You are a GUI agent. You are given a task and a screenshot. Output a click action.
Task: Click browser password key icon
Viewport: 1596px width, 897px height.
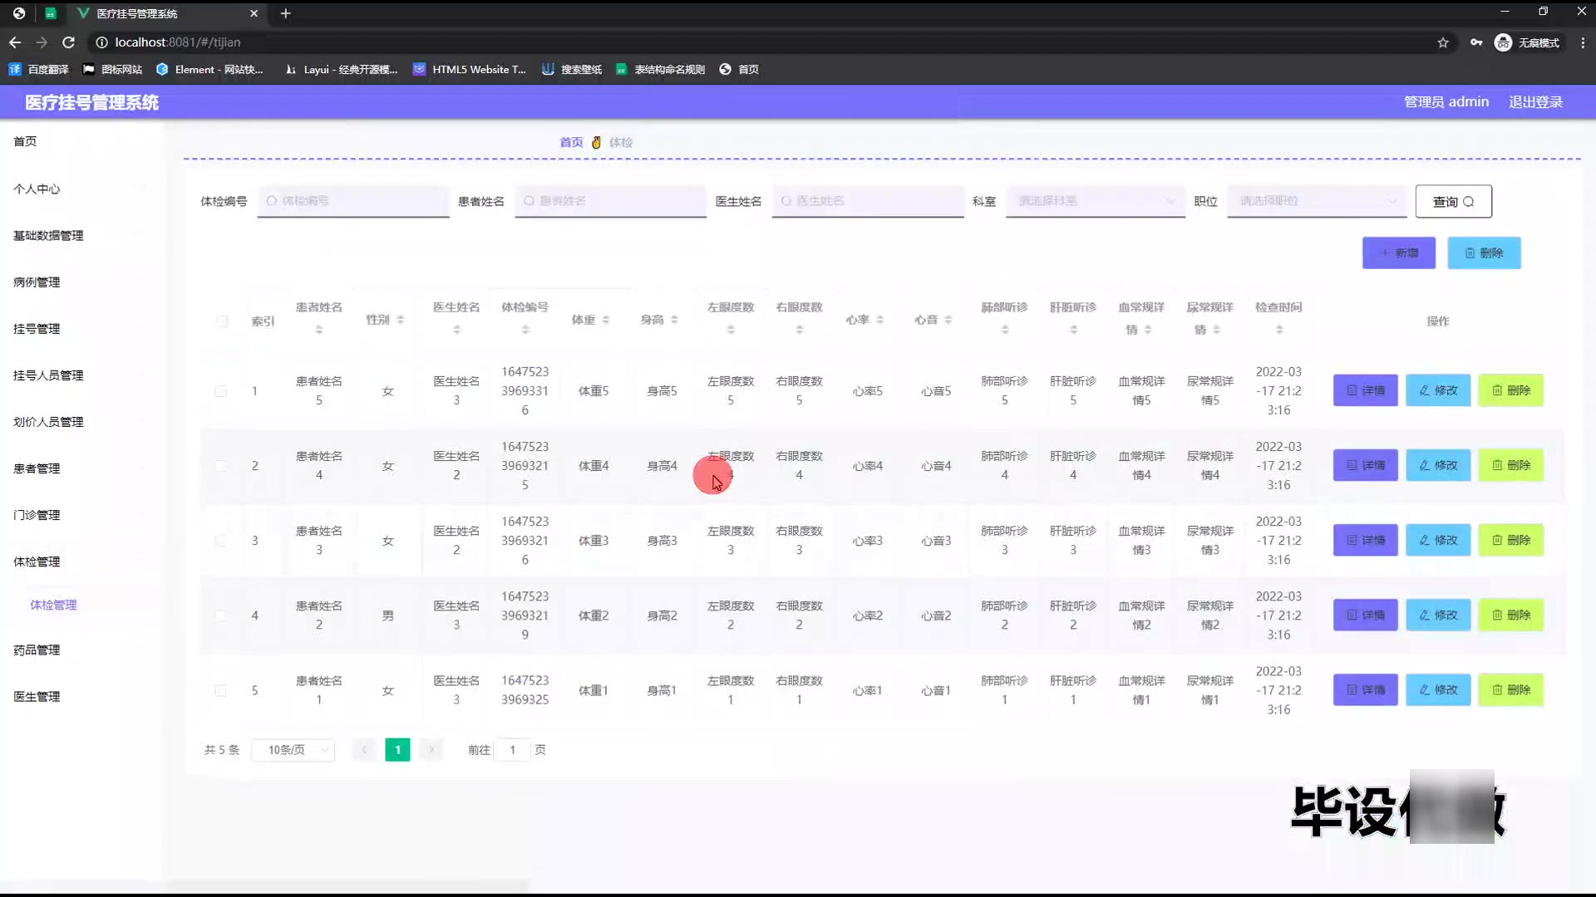(x=1476, y=42)
